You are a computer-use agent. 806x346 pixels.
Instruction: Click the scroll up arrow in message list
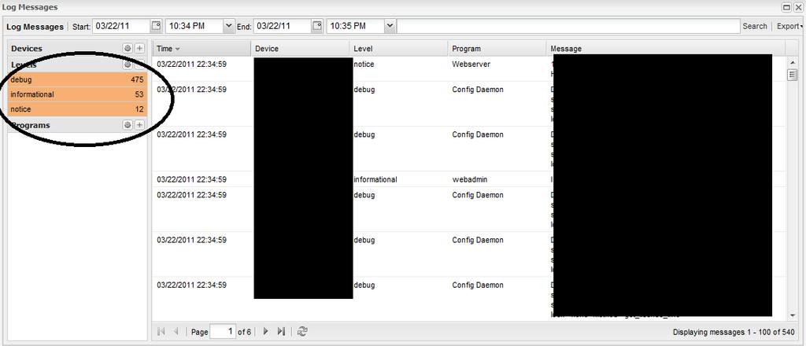tap(792, 62)
